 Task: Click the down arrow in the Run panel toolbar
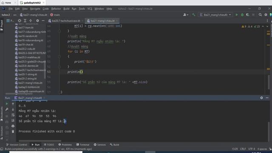tap(13, 109)
